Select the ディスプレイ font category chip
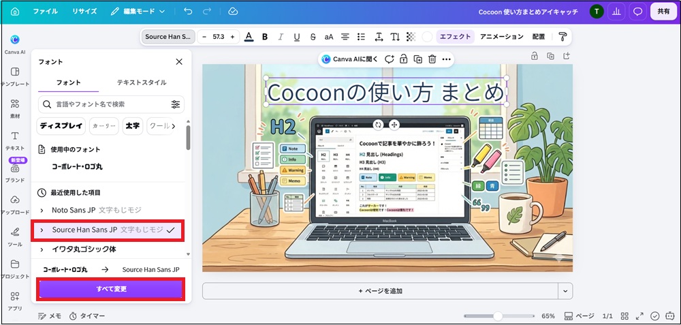The image size is (681, 325). pos(61,126)
